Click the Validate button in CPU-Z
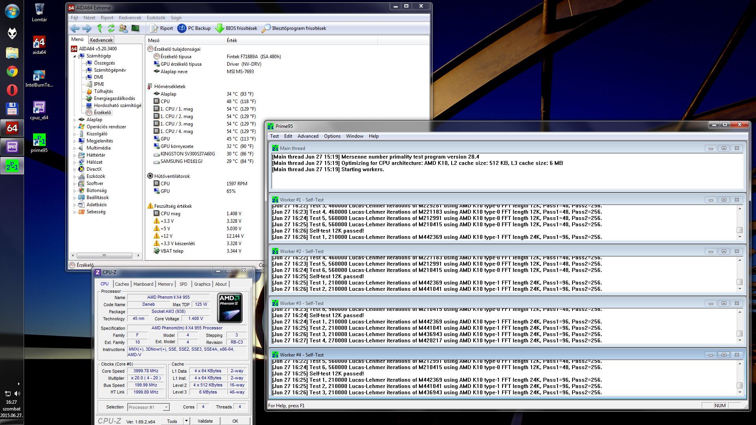Image resolution: width=756 pixels, height=425 pixels. click(205, 421)
